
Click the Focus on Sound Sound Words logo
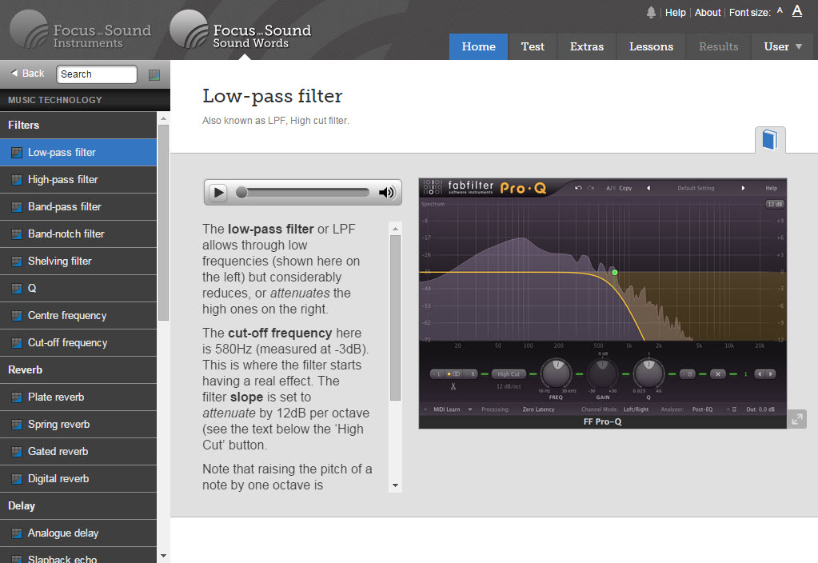tap(241, 30)
